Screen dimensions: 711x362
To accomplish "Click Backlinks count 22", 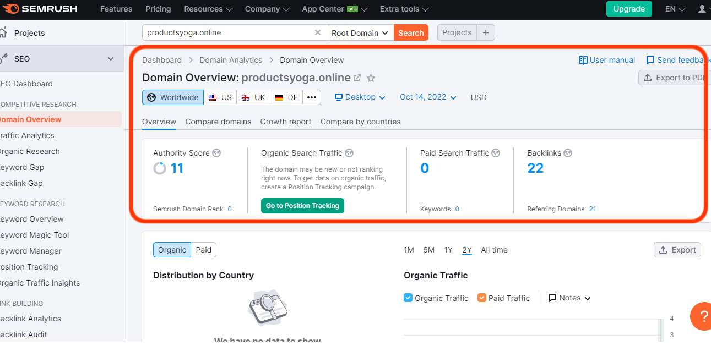I will pyautogui.click(x=535, y=168).
